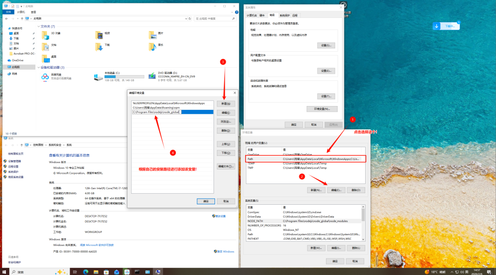Viewport: 496px width, 275px height.
Task: Select OneDrive in Explorer sidebar
Action: (x=17, y=61)
